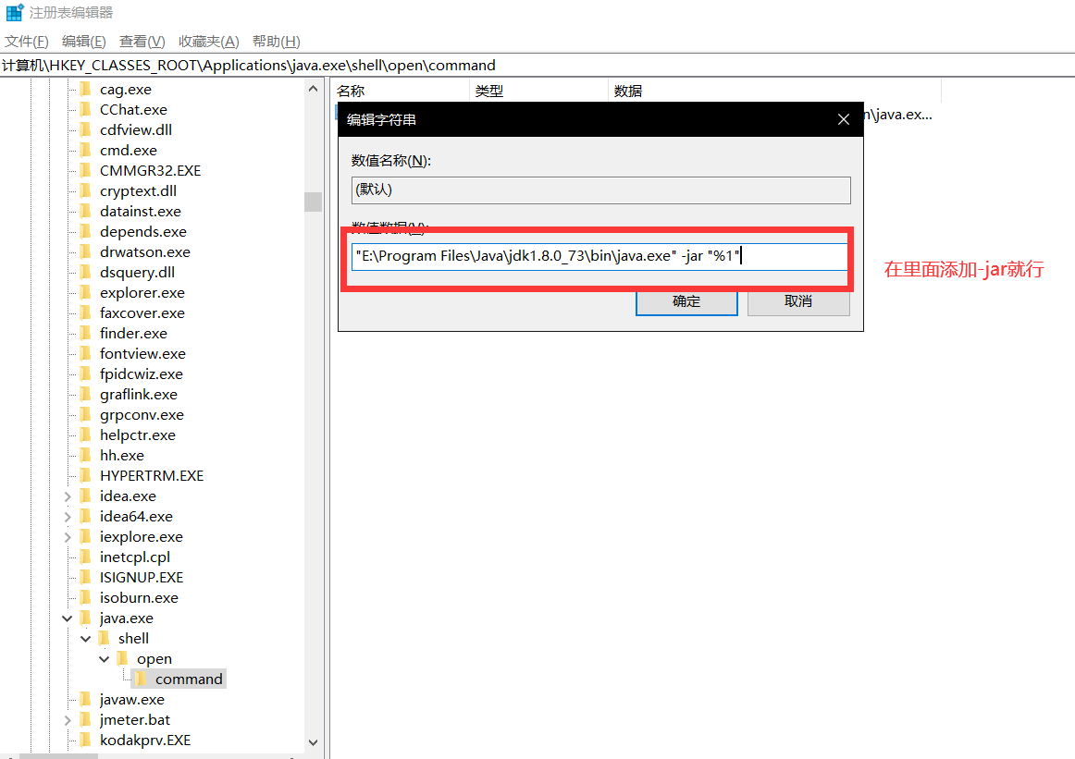Viewport: 1075px width, 759px height.
Task: Collapse the java.exe tree node
Action: [67, 618]
